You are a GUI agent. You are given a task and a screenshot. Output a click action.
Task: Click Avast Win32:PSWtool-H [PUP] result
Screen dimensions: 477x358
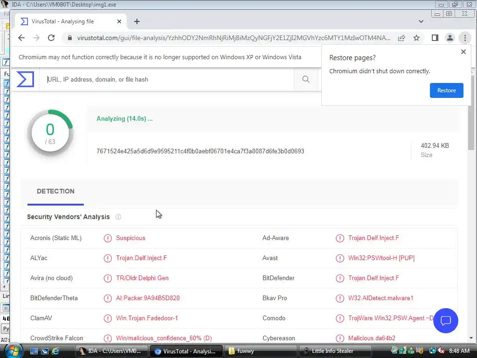382,258
